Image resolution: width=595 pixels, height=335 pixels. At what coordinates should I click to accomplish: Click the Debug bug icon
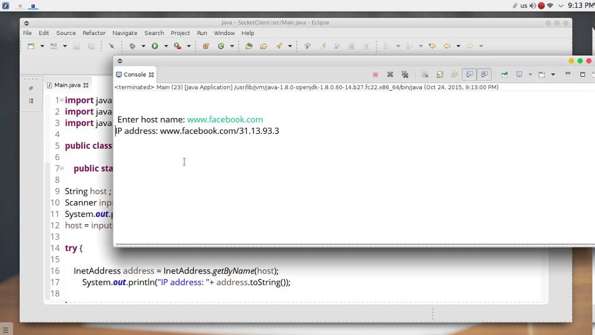132,46
